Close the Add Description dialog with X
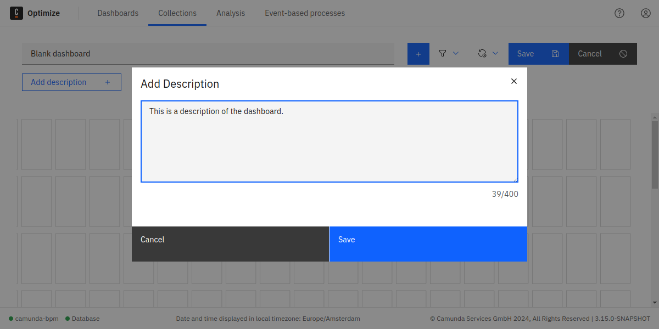Viewport: 659px width, 329px height. (514, 81)
